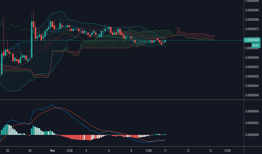Image resolution: width=262 pixels, height=154 pixels.
Task: Click the 0.00000060 price axis label
Action: point(252,58)
